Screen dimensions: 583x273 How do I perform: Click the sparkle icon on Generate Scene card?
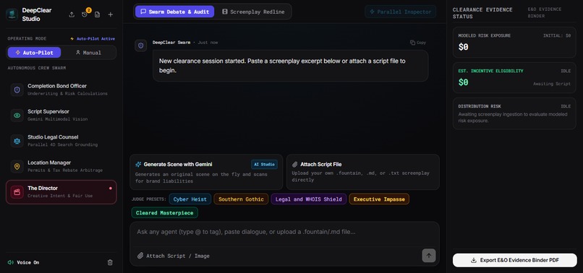tap(138, 164)
